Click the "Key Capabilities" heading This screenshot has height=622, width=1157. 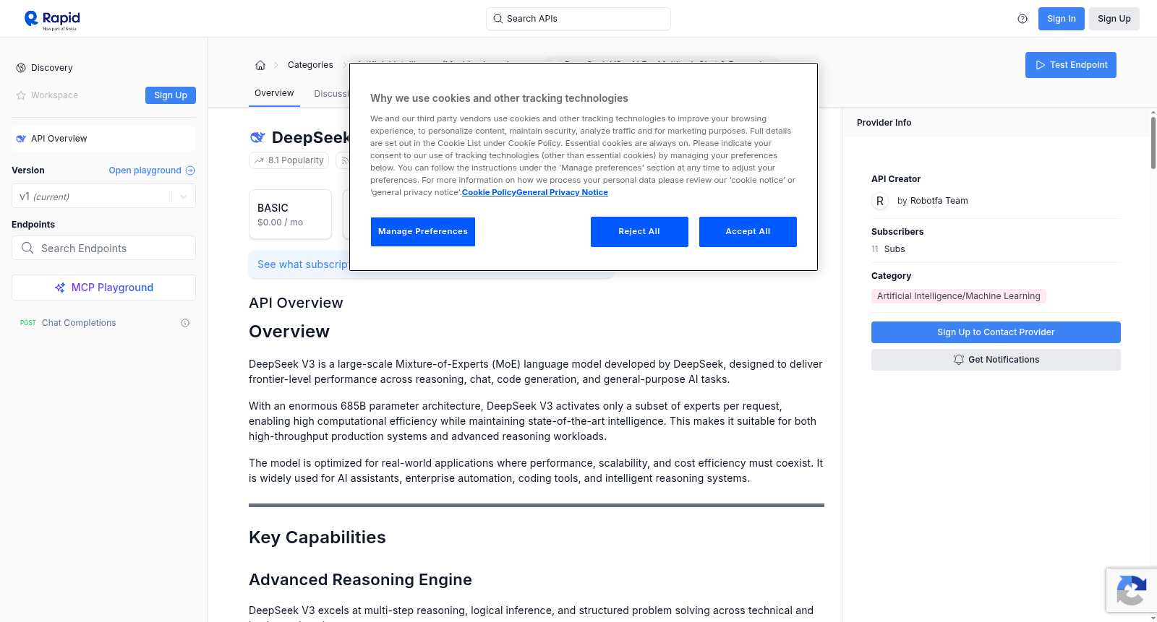tap(317, 537)
